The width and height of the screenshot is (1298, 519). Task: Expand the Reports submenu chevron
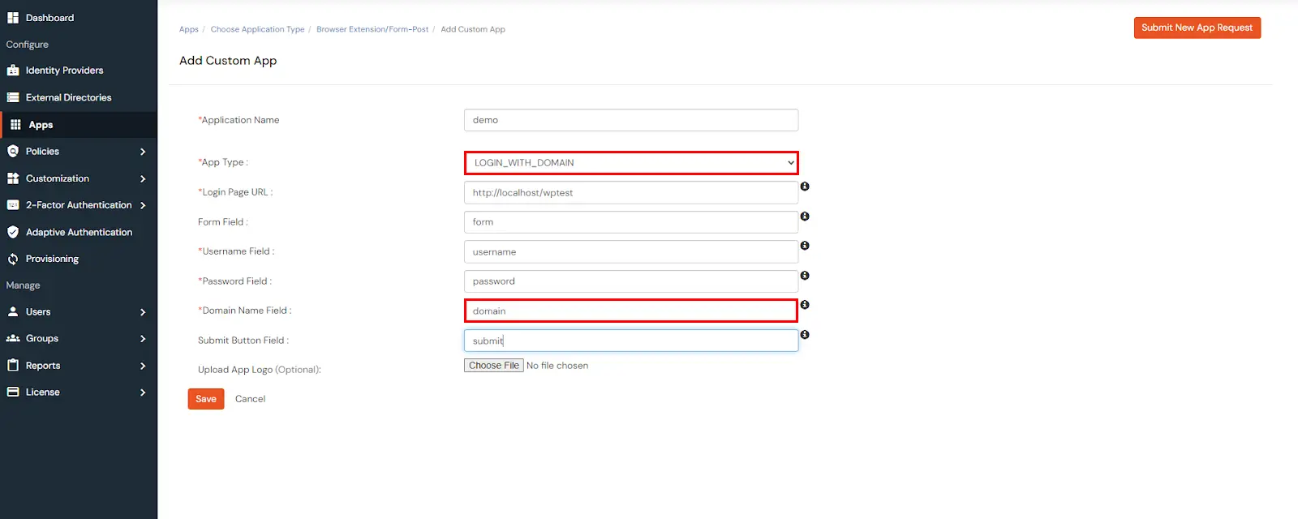pyautogui.click(x=143, y=366)
